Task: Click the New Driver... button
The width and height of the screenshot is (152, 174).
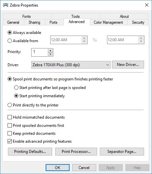Action: pyautogui.click(x=128, y=65)
